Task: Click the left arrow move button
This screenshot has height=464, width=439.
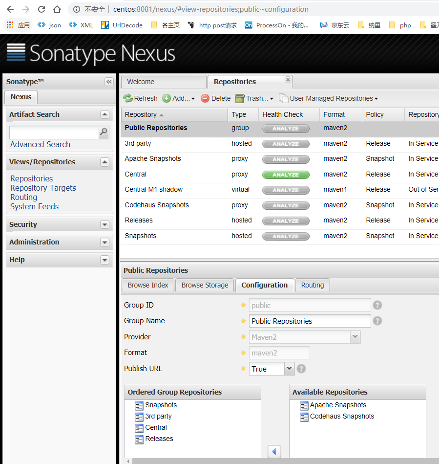Action: point(274,451)
